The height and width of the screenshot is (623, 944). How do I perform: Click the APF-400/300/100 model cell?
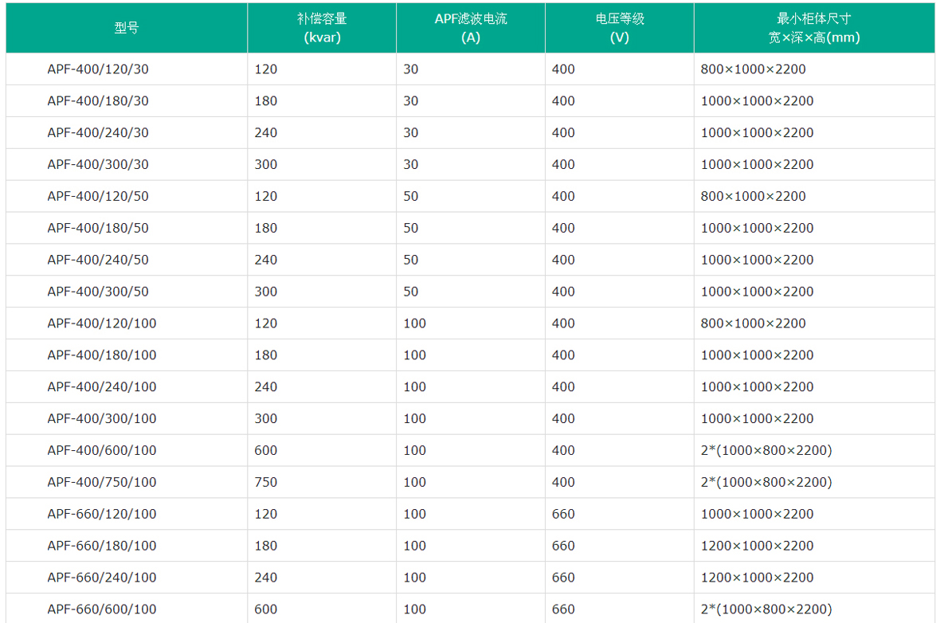click(x=102, y=419)
